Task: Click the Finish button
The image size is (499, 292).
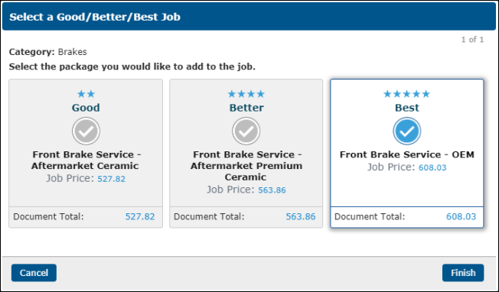Action: tap(463, 273)
